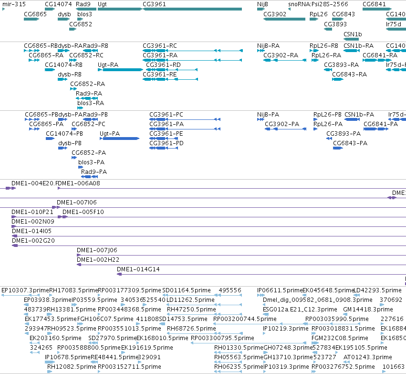Click protein label CSN1b-PA
Image resolution: width=406 pixels, height=374 pixels.
click(359, 114)
